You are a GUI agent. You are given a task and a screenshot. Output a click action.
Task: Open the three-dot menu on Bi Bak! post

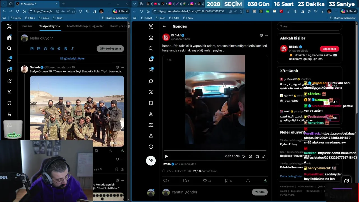click(x=266, y=36)
